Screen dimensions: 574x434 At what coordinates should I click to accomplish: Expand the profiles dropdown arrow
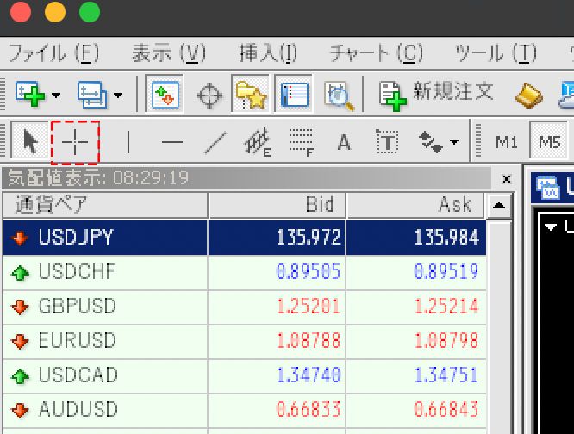click(x=118, y=96)
